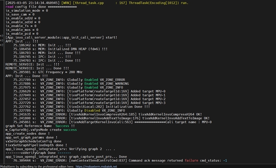The width and height of the screenshot is (276, 168).
Task: Click 'is_enable_mos = 0' line
Action: click(x=22, y=30)
